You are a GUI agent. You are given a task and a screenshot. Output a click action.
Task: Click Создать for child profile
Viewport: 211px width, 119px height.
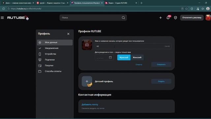point(161,81)
